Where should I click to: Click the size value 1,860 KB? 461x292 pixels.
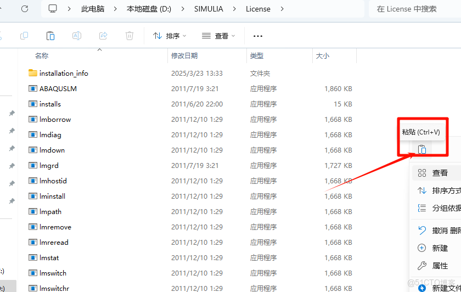click(x=338, y=88)
